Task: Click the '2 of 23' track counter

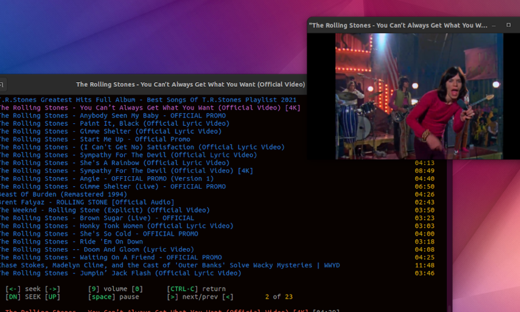Action: click(x=279, y=297)
